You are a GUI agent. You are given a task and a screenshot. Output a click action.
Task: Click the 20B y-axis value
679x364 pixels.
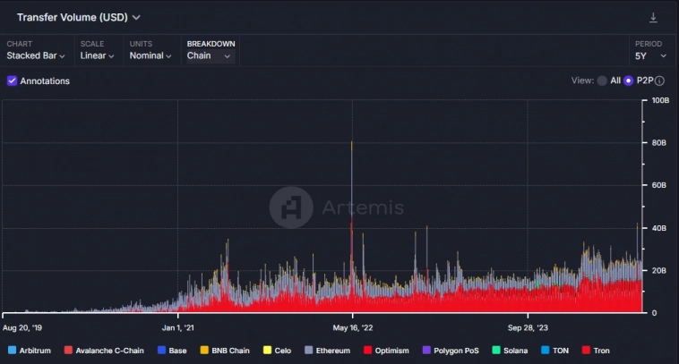click(658, 270)
